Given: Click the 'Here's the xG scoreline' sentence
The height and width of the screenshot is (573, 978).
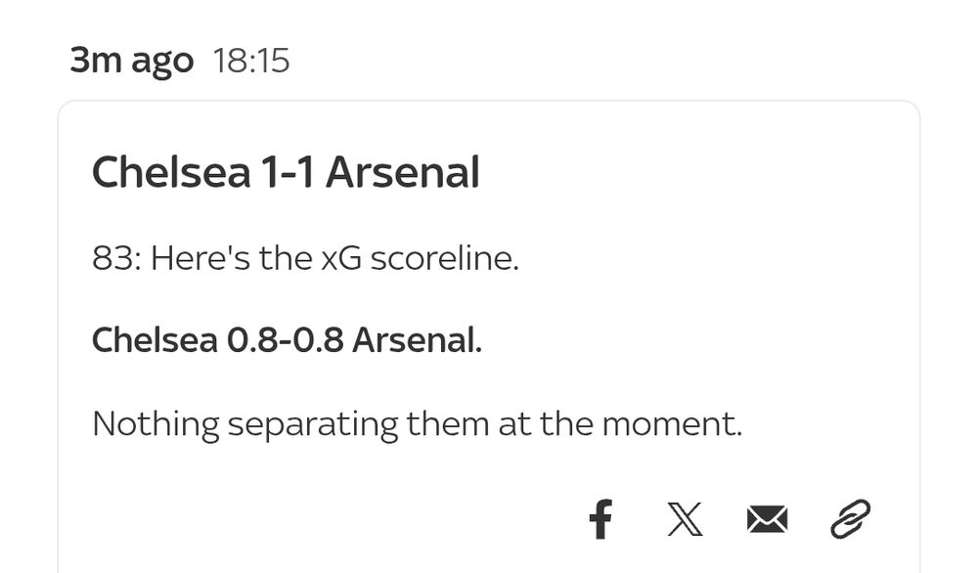Looking at the screenshot, I should point(333,259).
